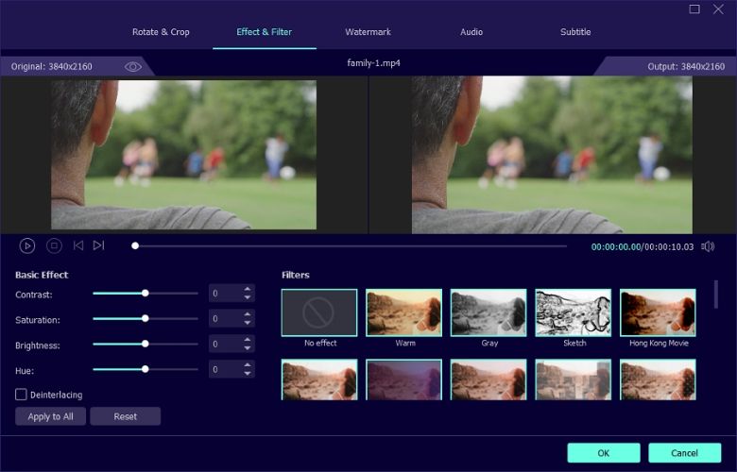Screen dimensions: 737x472
Task: Stop video playback with the stop icon
Action: [54, 245]
